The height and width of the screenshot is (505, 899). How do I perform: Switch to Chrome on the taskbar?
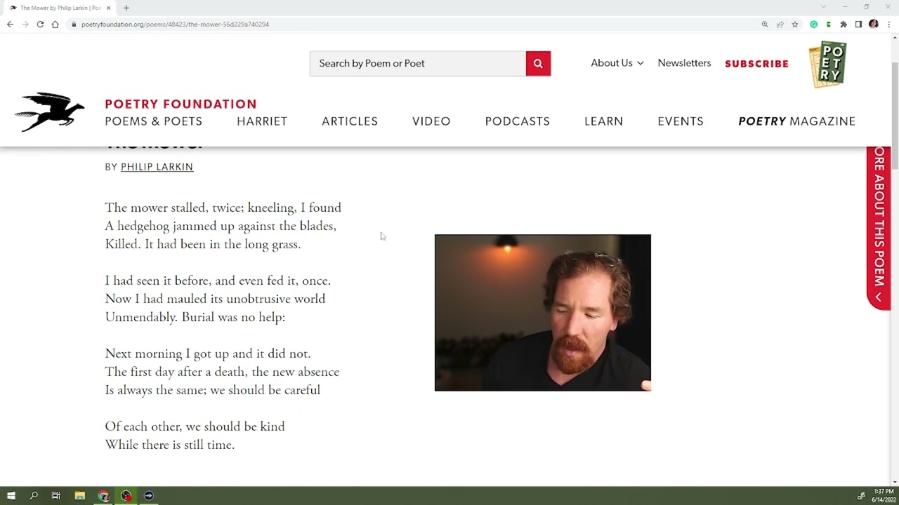103,496
